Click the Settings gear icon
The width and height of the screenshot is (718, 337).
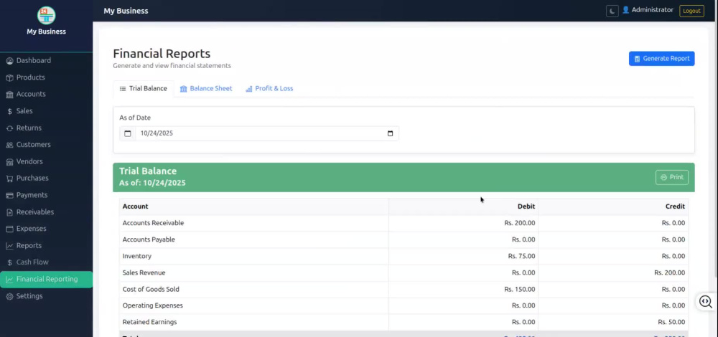pyautogui.click(x=9, y=296)
